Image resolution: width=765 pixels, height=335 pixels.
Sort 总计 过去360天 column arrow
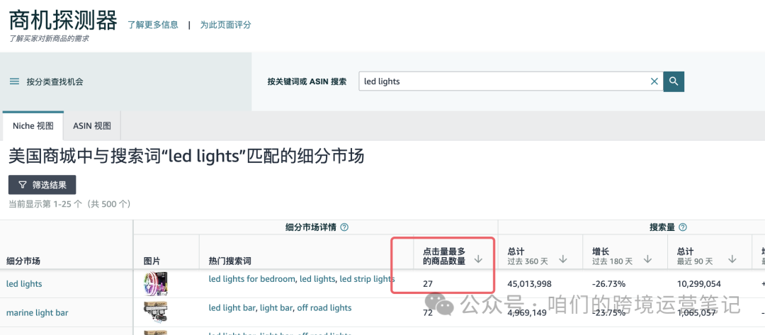[x=563, y=259]
